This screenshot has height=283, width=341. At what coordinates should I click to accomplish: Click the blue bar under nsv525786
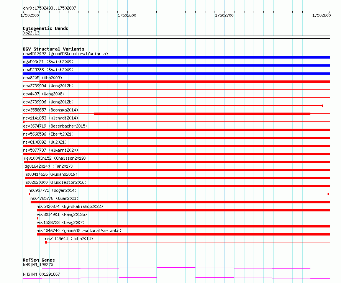click(x=176, y=74)
